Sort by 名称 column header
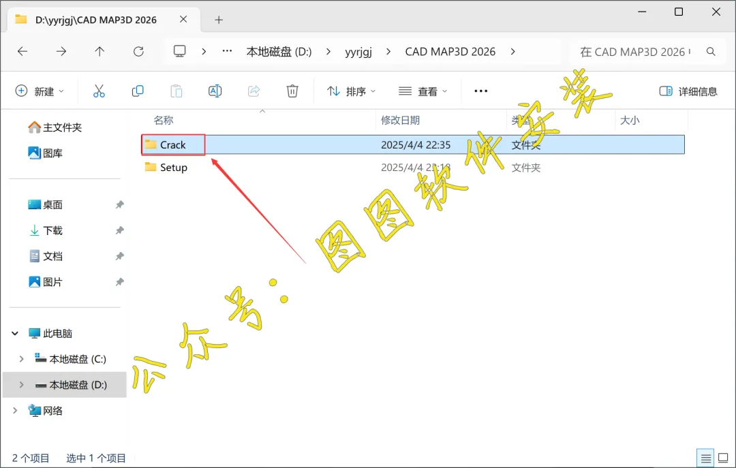Image resolution: width=736 pixels, height=468 pixels. (164, 120)
